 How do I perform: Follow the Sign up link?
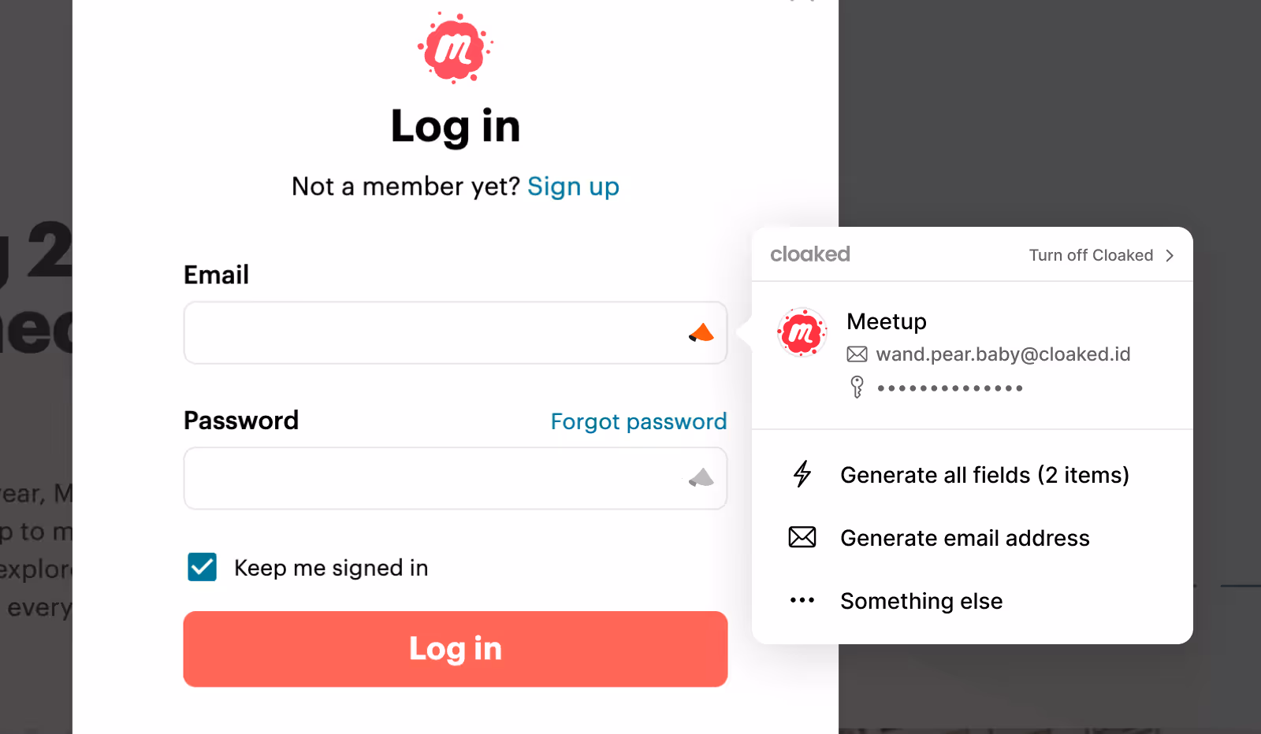point(573,187)
